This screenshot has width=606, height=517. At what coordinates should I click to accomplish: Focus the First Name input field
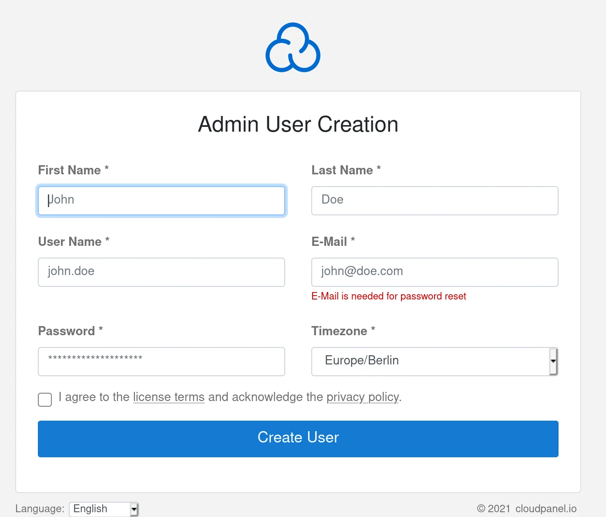(162, 201)
